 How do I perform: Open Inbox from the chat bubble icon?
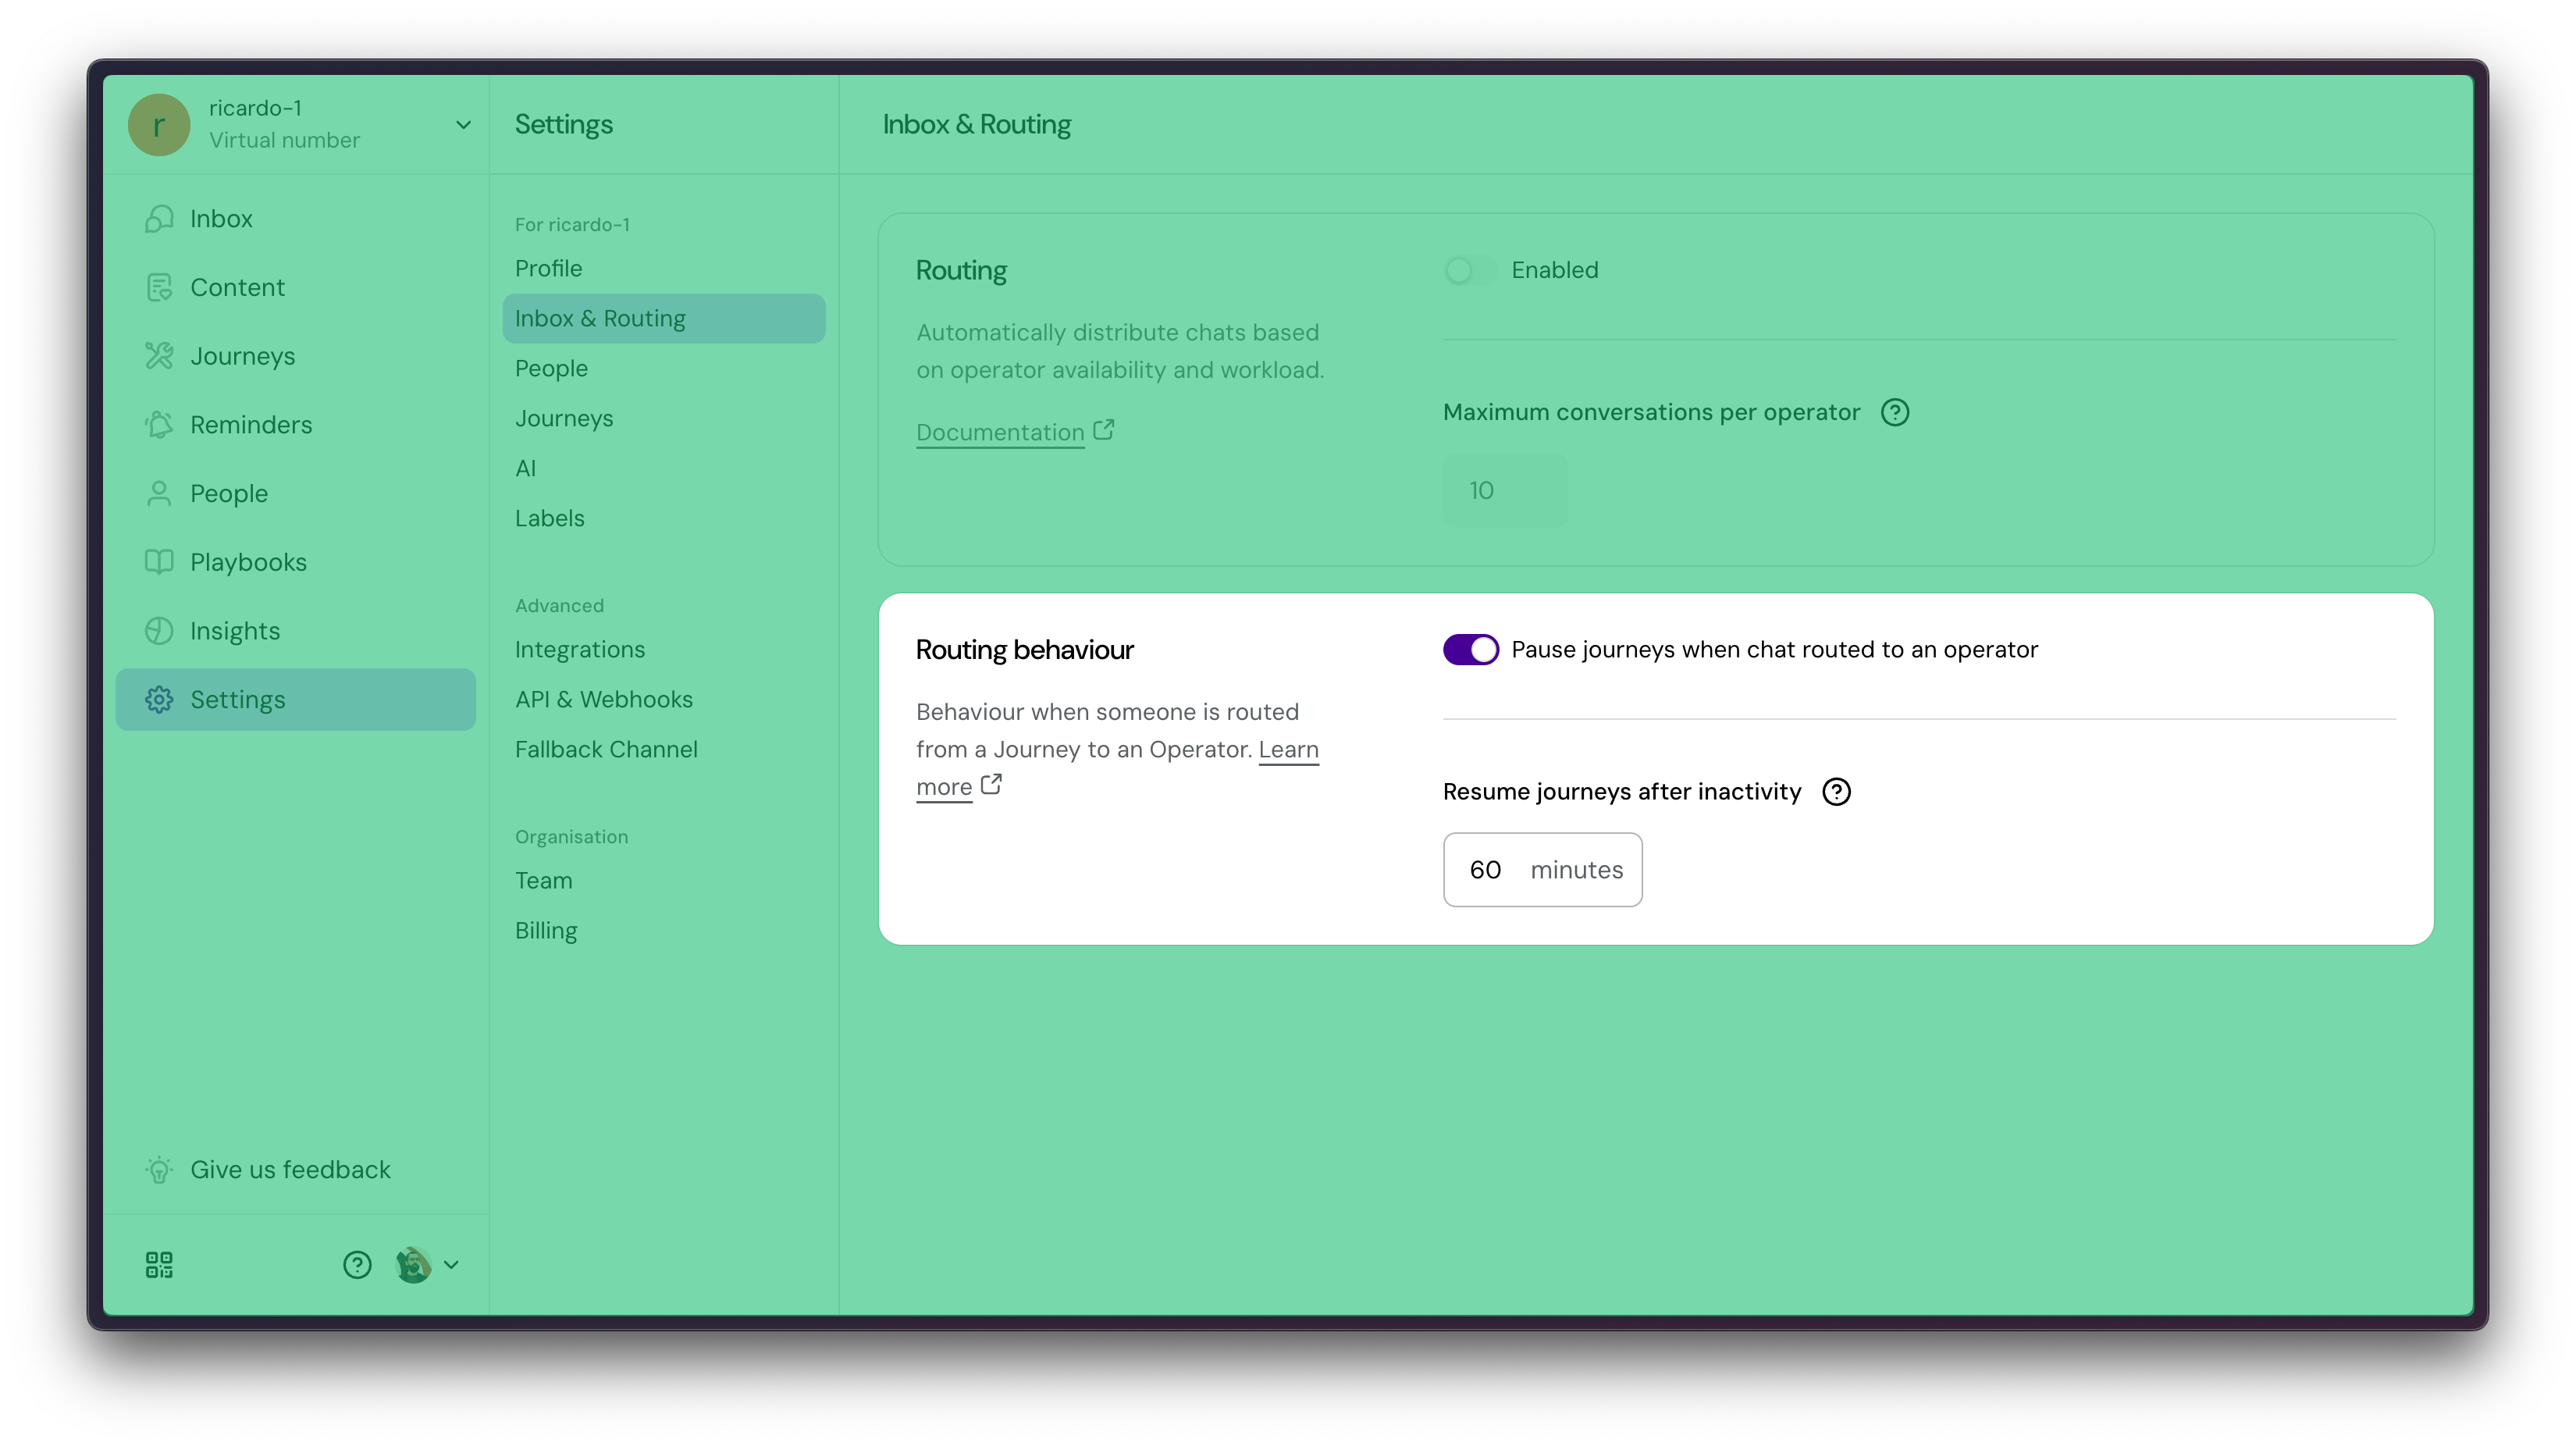(x=159, y=218)
